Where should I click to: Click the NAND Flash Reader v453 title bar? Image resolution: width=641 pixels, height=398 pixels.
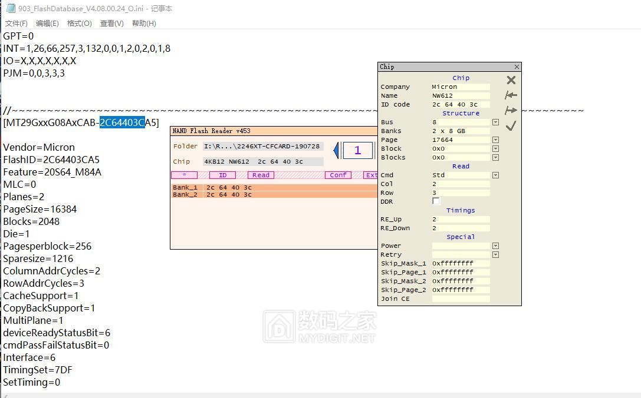click(274, 131)
